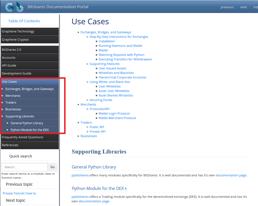The image size is (258, 206).
Task: Open User Issued Assets link
Action: (112, 68)
